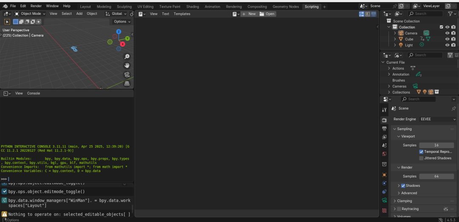Choose the Extend selection mode icon
The image size is (459, 222).
click(21, 22)
